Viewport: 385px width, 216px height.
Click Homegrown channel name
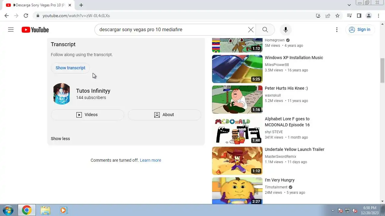point(275,40)
